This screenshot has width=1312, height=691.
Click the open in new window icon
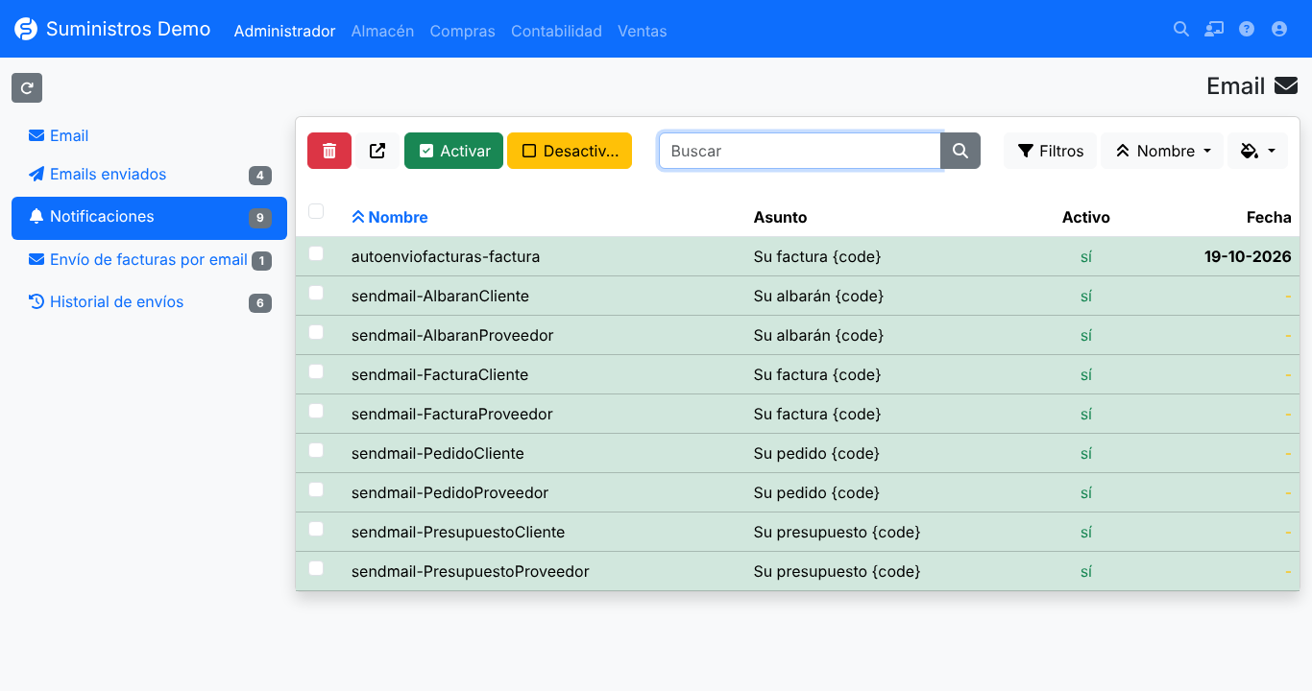click(377, 151)
